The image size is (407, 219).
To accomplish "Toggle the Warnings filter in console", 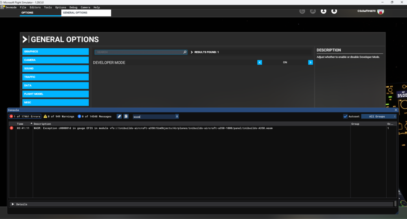I will click(x=59, y=116).
